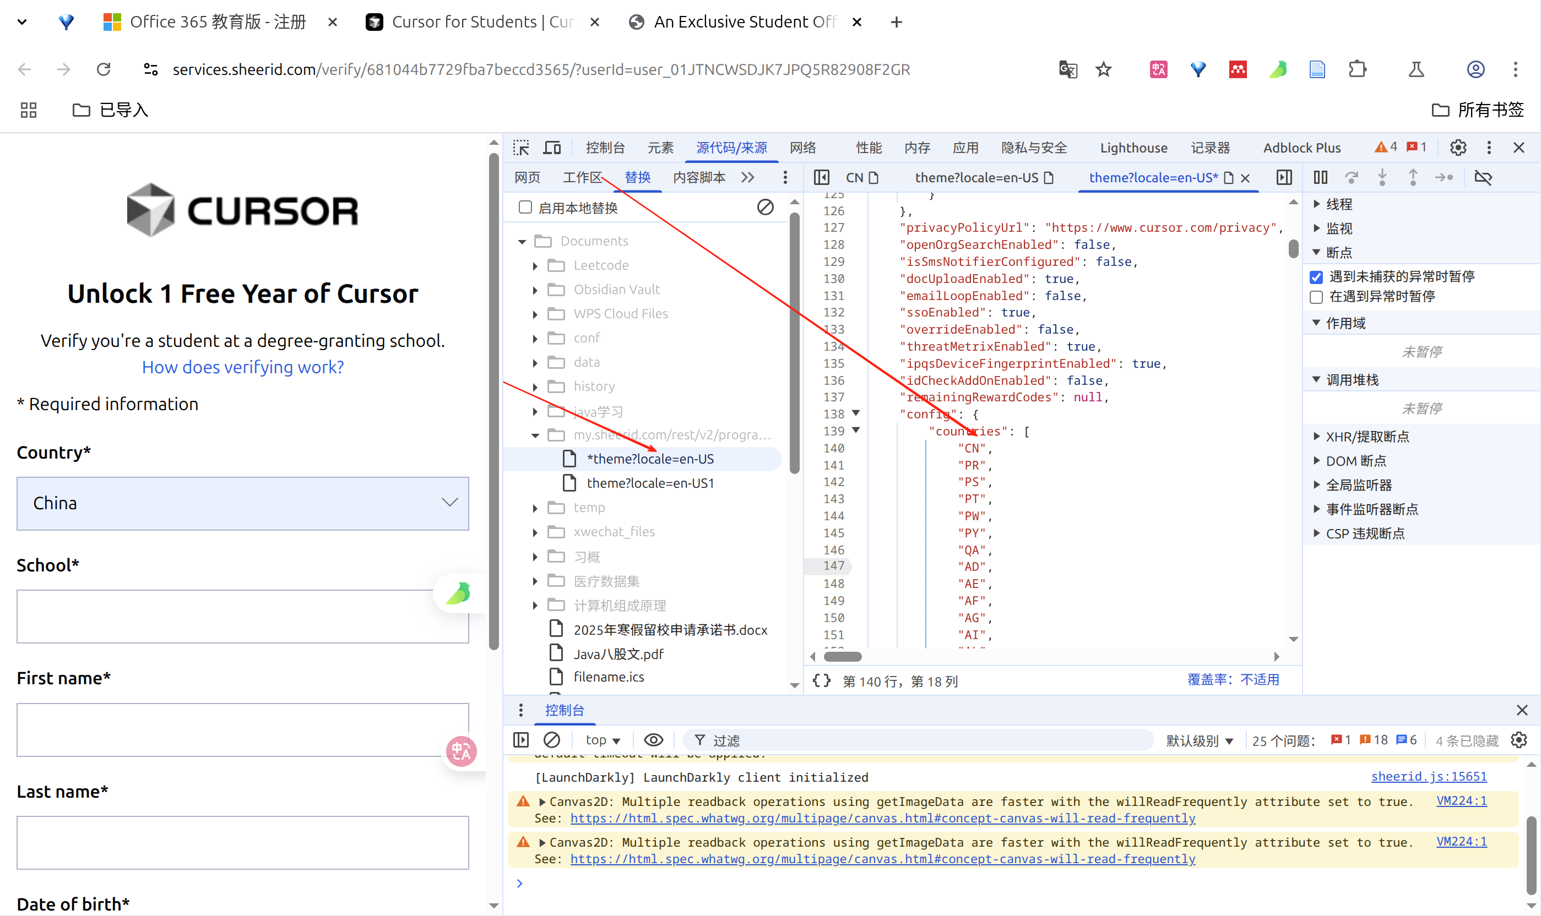Image resolution: width=1541 pixels, height=916 pixels.
Task: Select the theme?locale=en-US1 file
Action: tap(650, 483)
